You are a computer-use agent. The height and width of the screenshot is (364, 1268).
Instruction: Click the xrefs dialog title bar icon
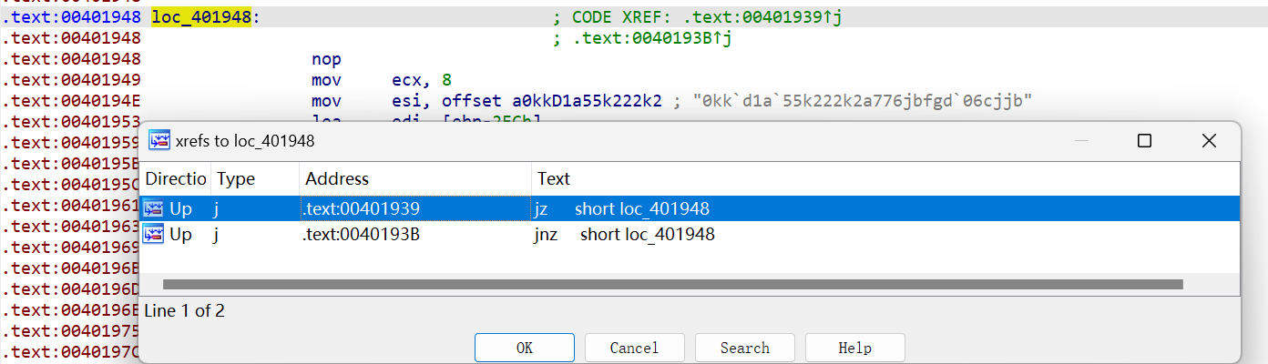159,141
